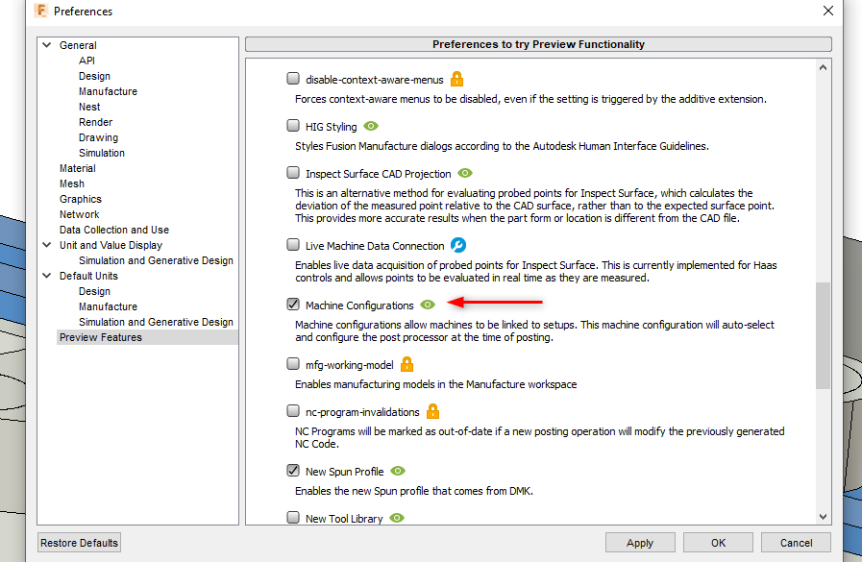
Task: Collapse the Default Units section
Action: 46,275
